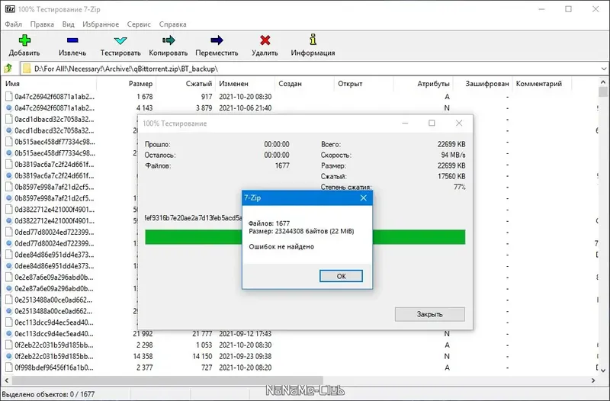Viewport: 610px width, 401px height.
Task: Select the blue minus Извлечь icon
Action: tap(72, 40)
